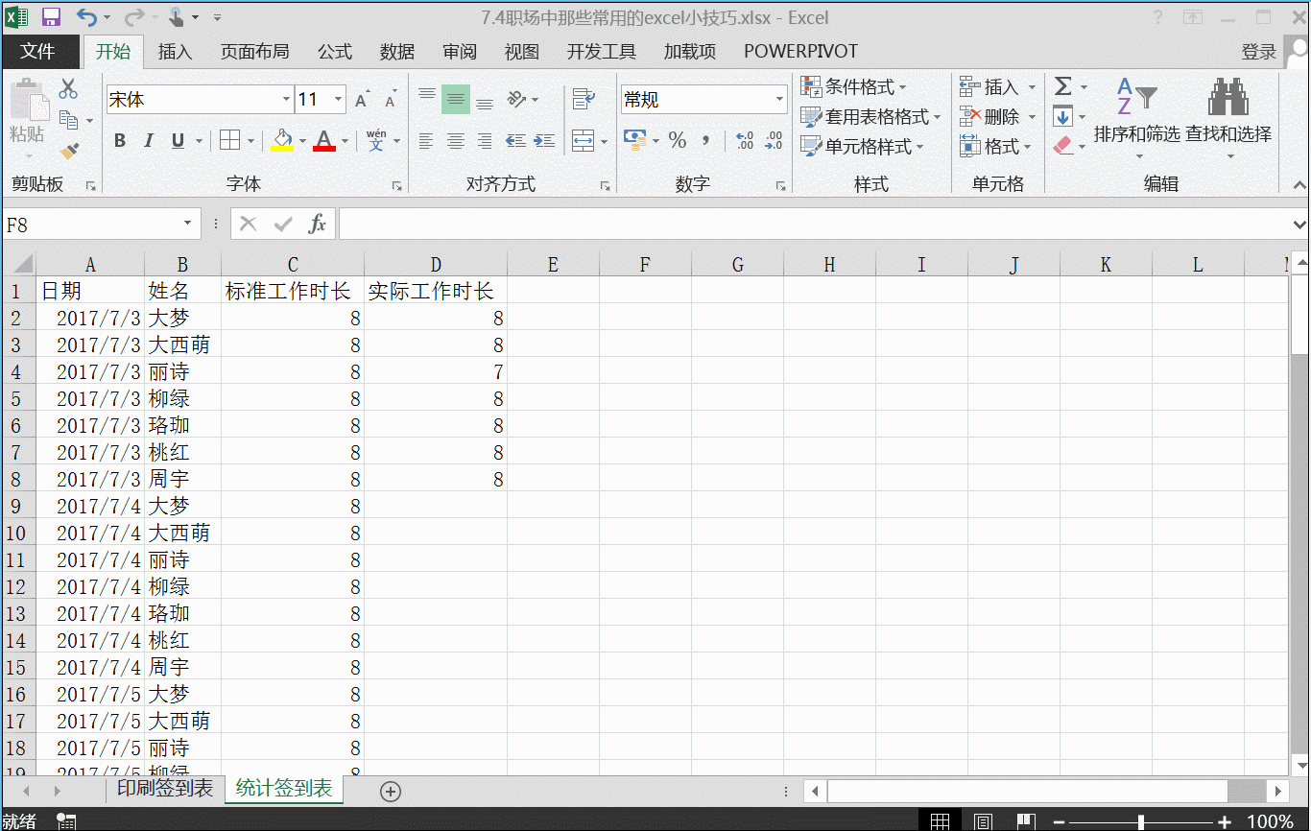
Task: Switch to 印刷签到表 sheet tab
Action: (x=164, y=789)
